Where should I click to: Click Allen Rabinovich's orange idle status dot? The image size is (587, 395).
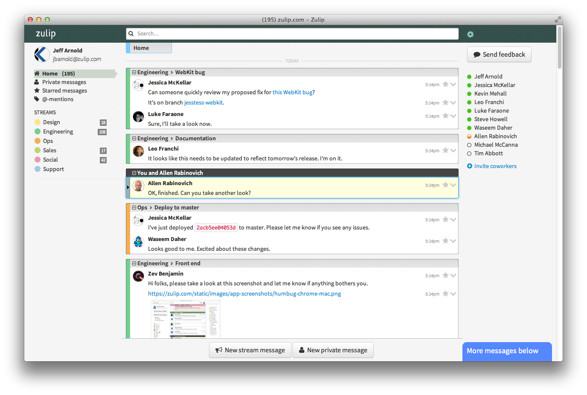pos(469,137)
